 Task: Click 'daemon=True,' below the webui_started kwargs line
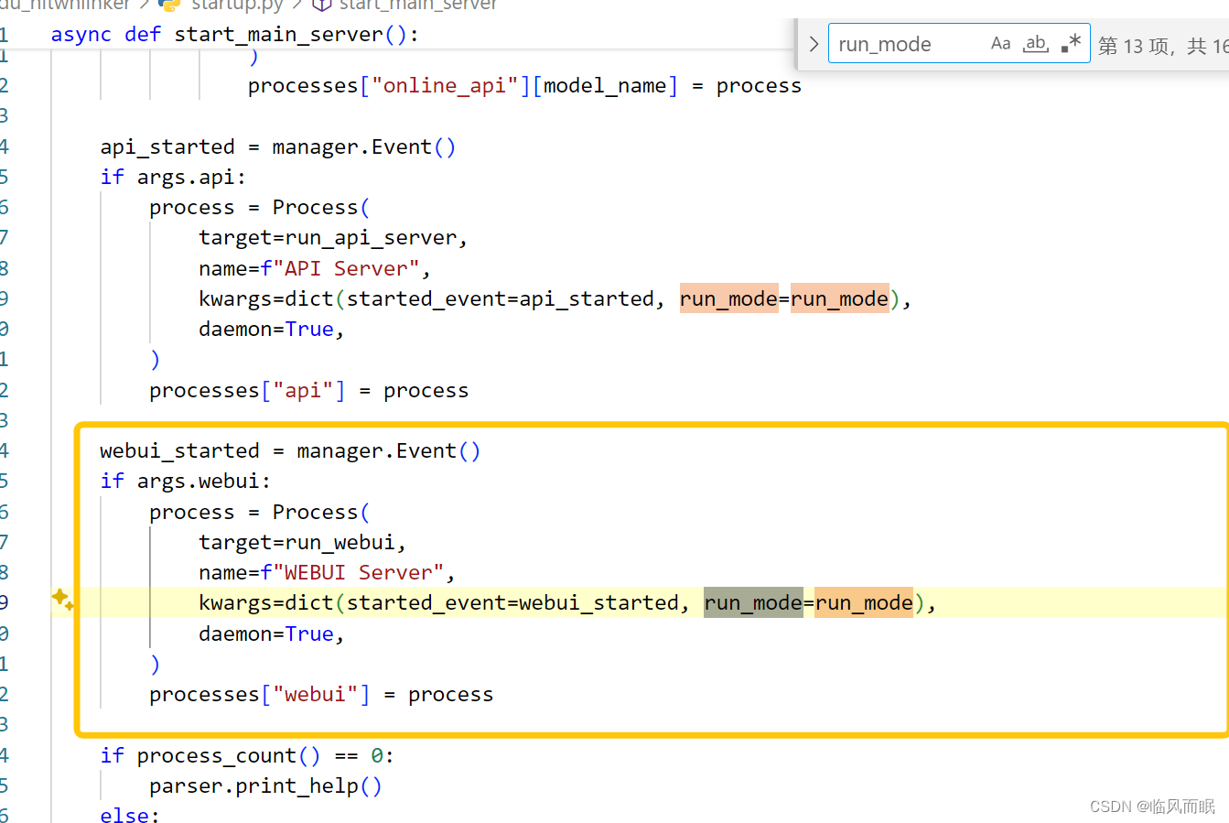272,634
